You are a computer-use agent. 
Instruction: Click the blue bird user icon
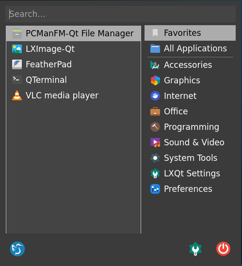tap(18, 249)
